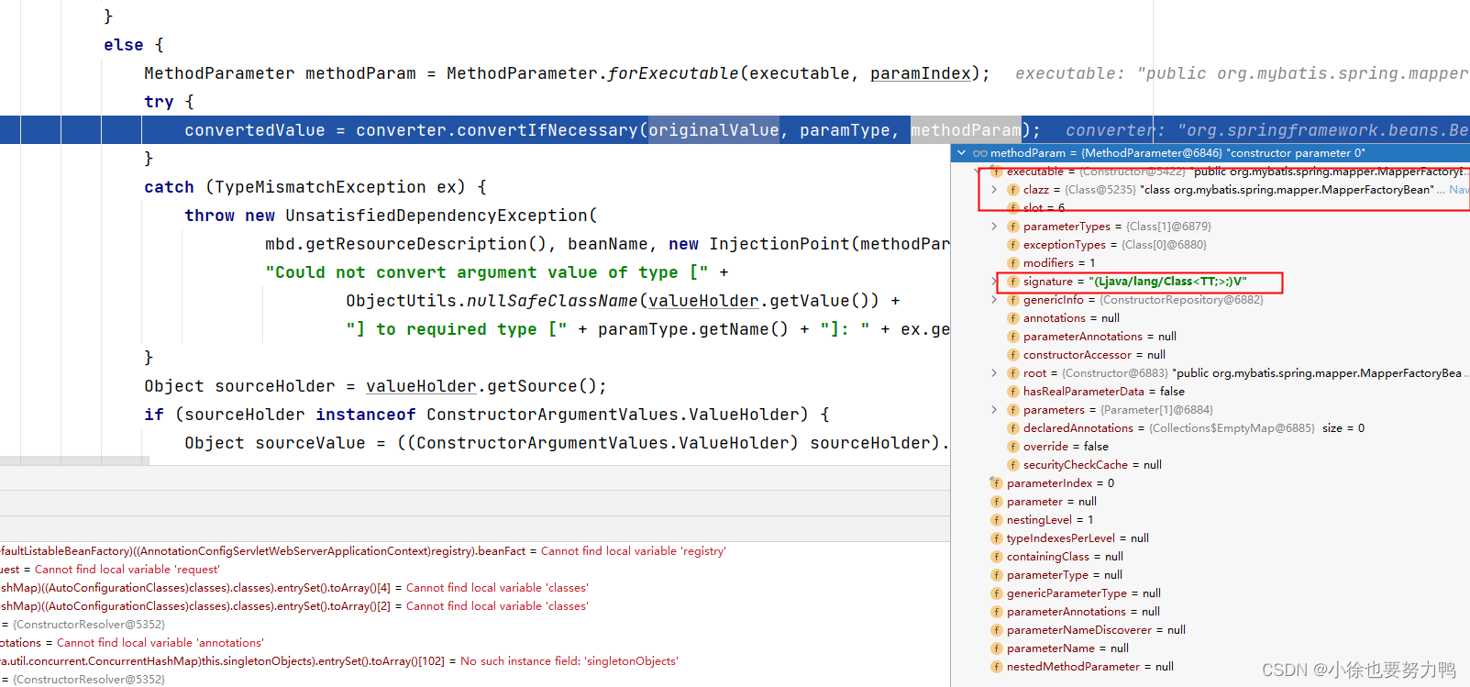Select watch entry ending with toArray()[4]
1470x687 pixels.
(x=294, y=588)
